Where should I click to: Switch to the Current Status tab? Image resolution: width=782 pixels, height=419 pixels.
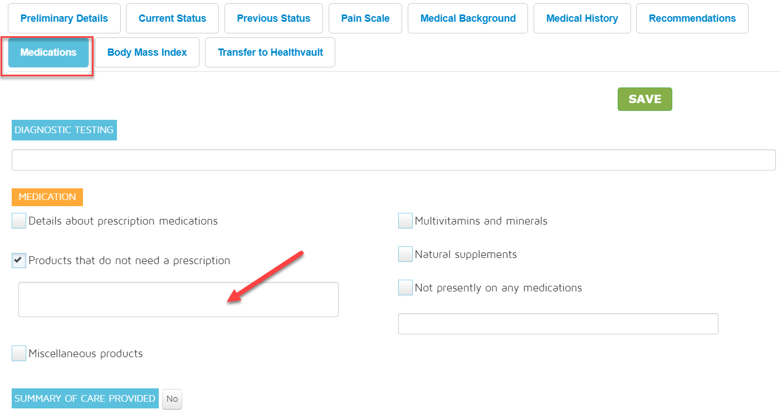tap(172, 18)
